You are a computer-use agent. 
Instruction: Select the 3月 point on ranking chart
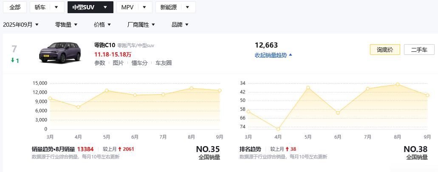[x=249, y=111]
